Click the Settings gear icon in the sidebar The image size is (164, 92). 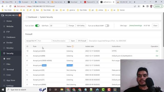pyautogui.click(x=4, y=86)
